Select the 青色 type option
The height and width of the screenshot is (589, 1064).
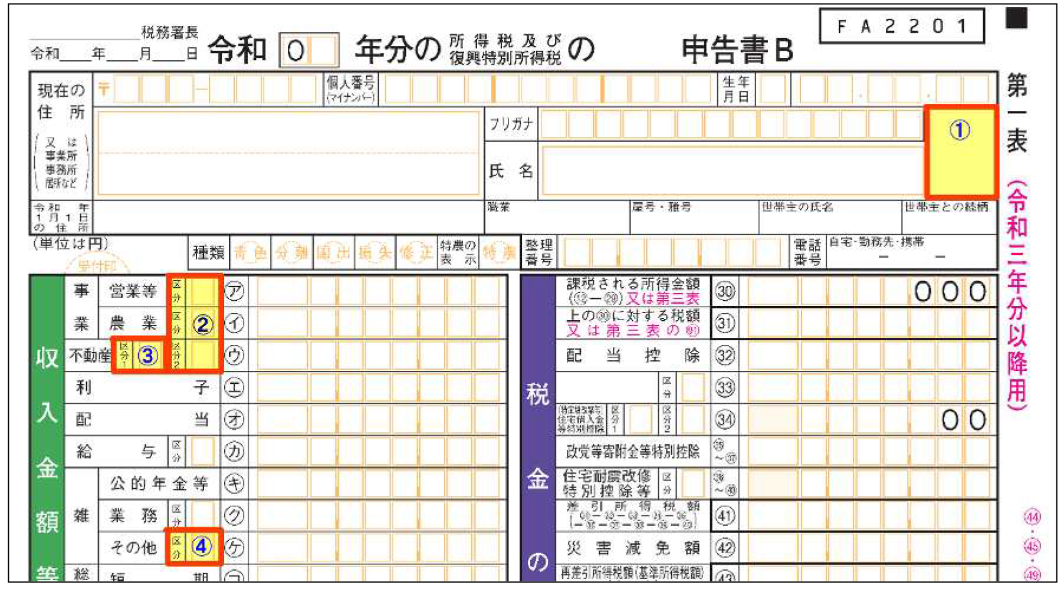[x=250, y=253]
